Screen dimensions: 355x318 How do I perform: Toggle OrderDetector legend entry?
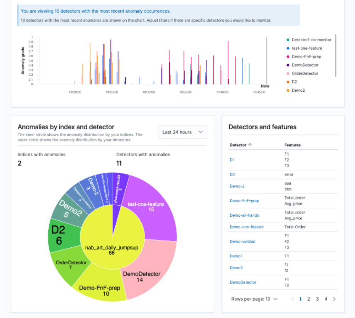[x=305, y=74]
